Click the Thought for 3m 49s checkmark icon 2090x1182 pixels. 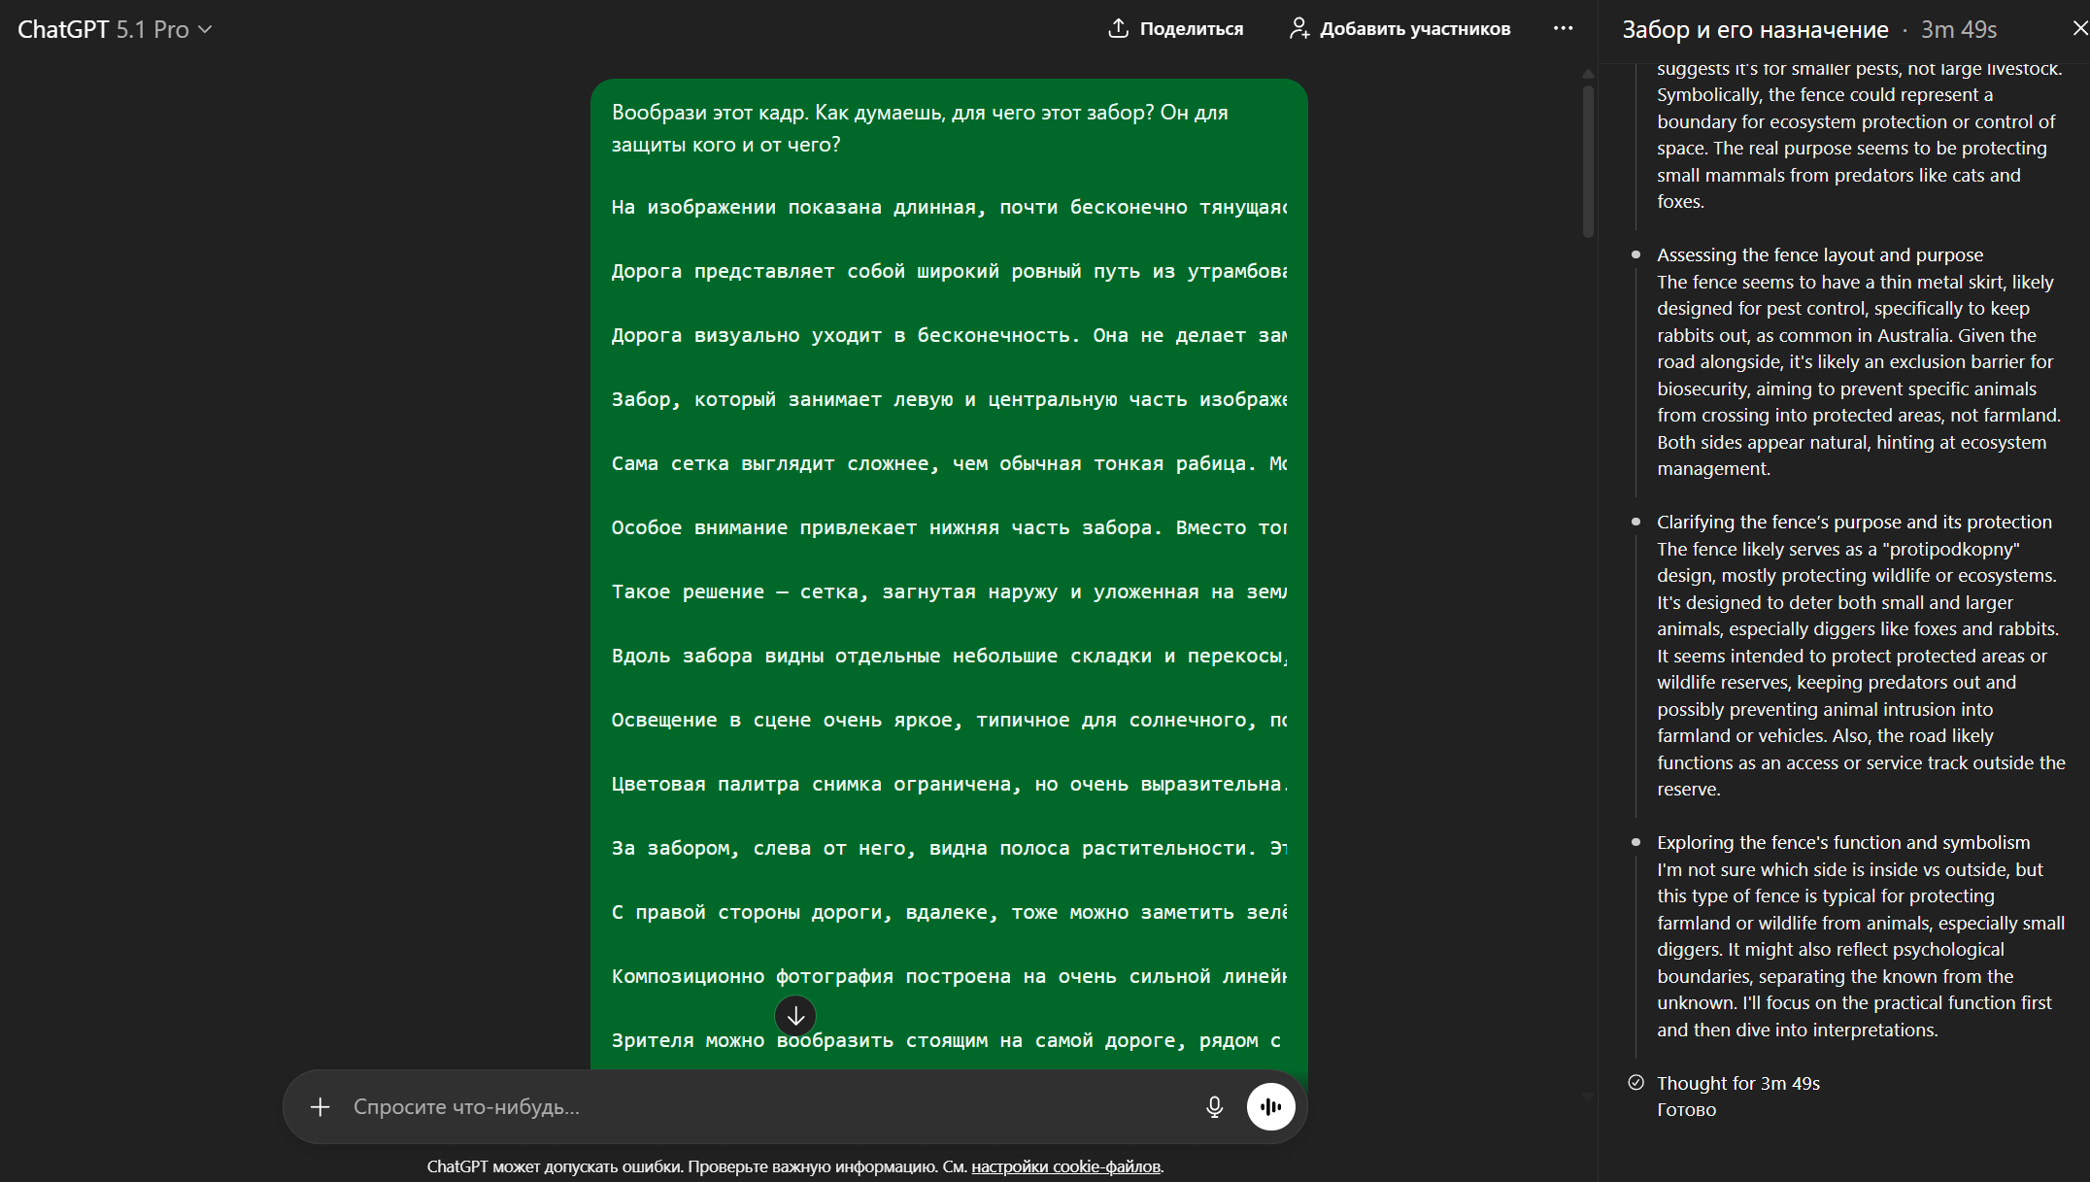pos(1636,1082)
